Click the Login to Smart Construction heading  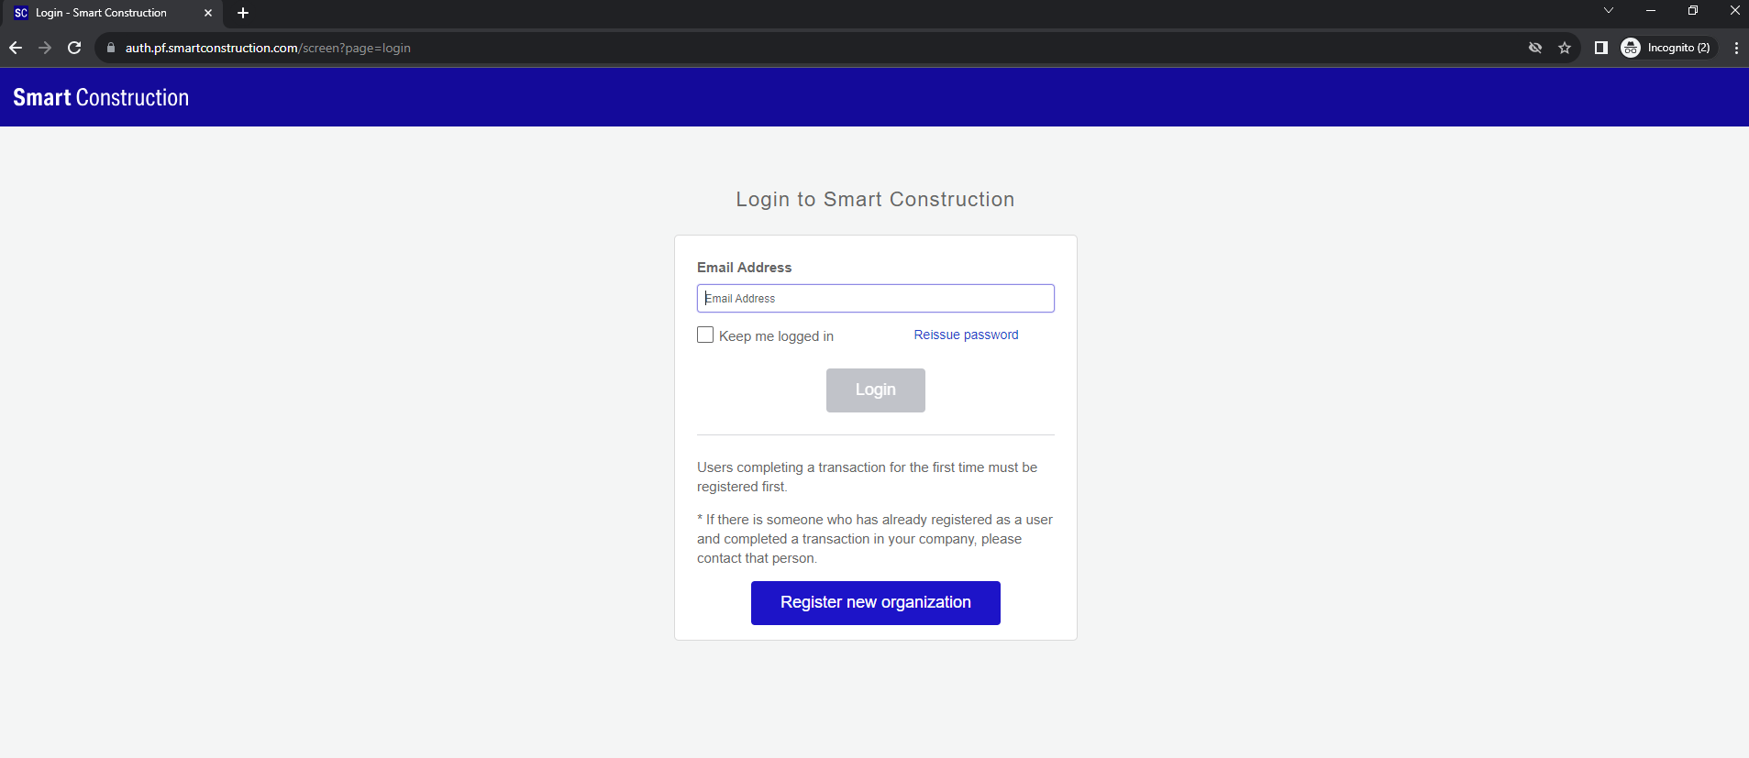[875, 200]
